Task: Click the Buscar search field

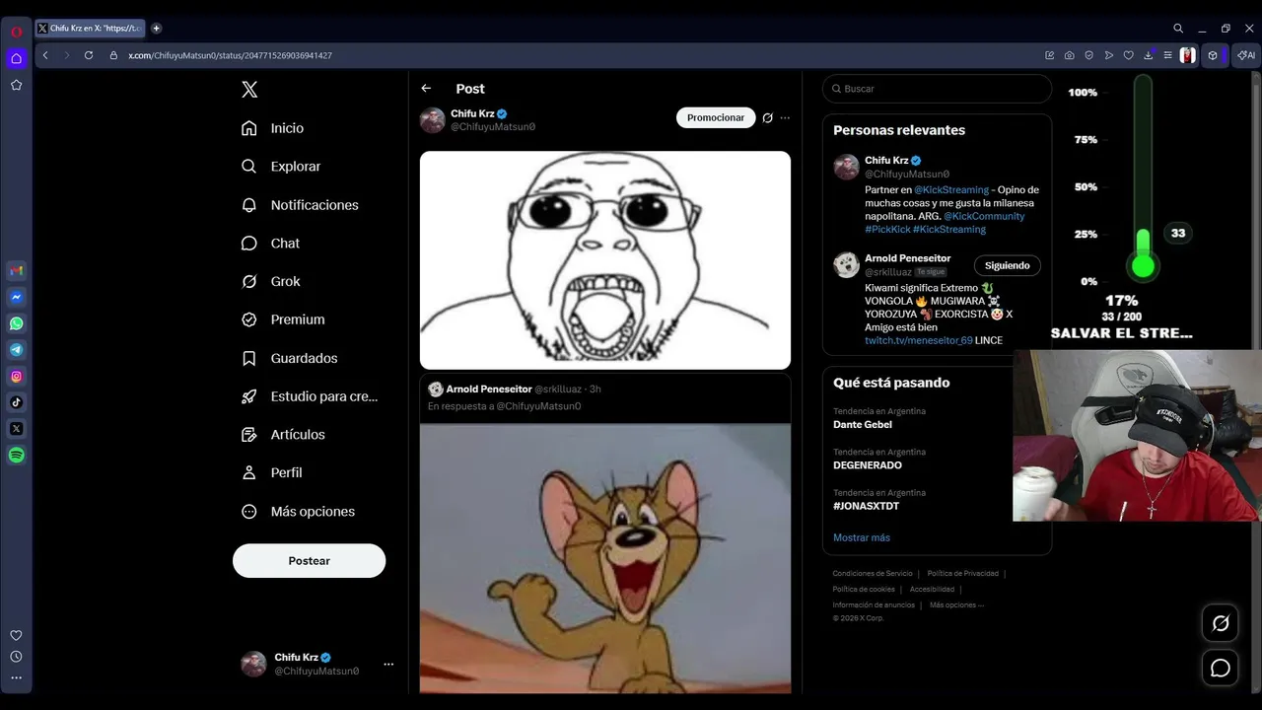Action: 937,89
